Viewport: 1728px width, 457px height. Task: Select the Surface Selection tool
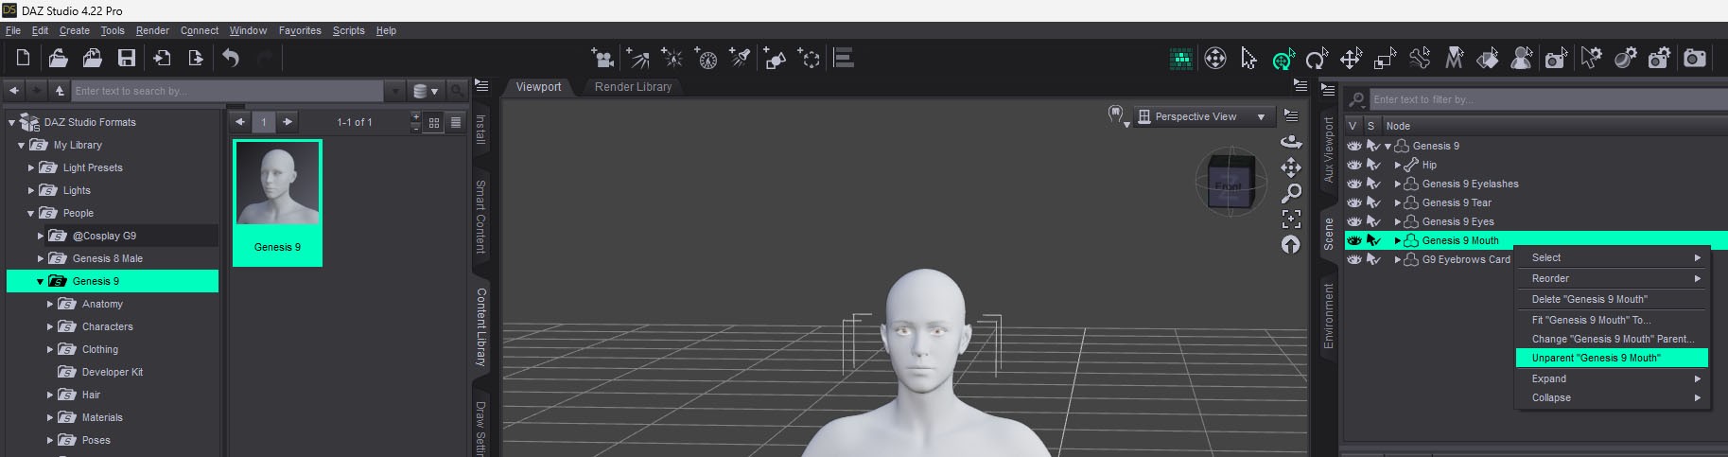coord(1488,59)
